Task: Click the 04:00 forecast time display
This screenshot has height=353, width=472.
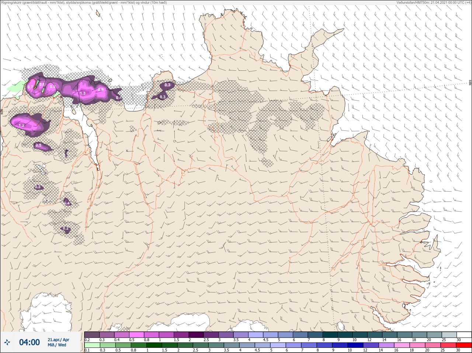Action: coord(29,342)
